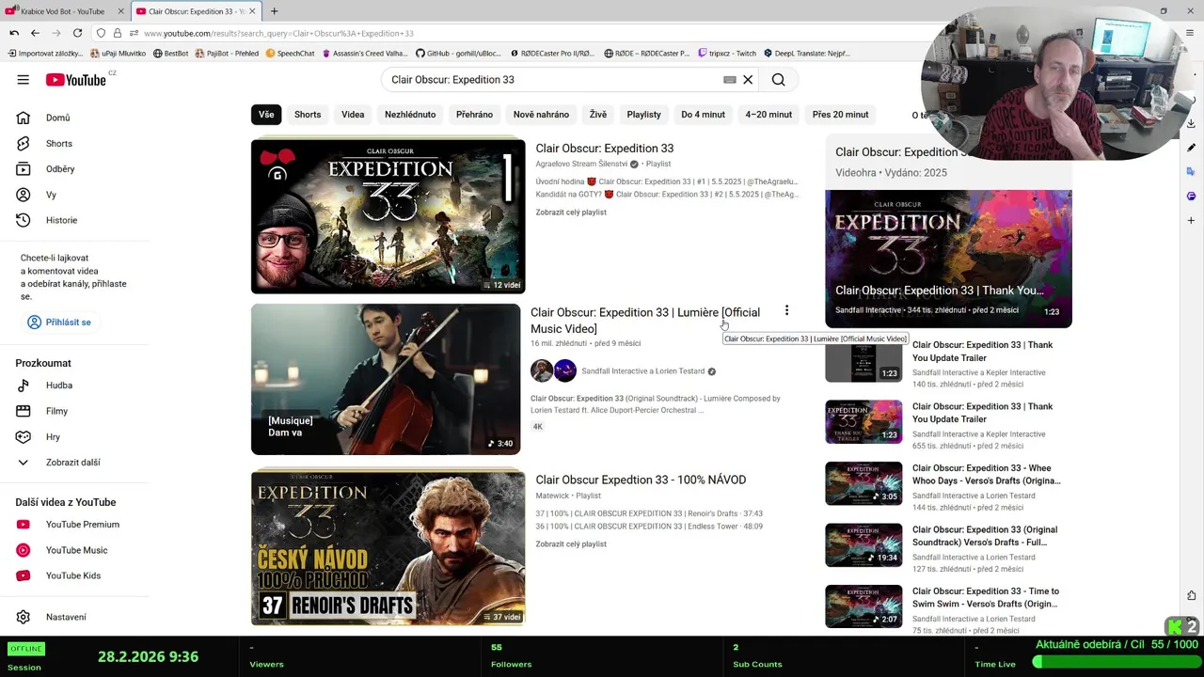Select the Živě filter chip
Viewport: 1204px width, 677px height.
coord(598,115)
